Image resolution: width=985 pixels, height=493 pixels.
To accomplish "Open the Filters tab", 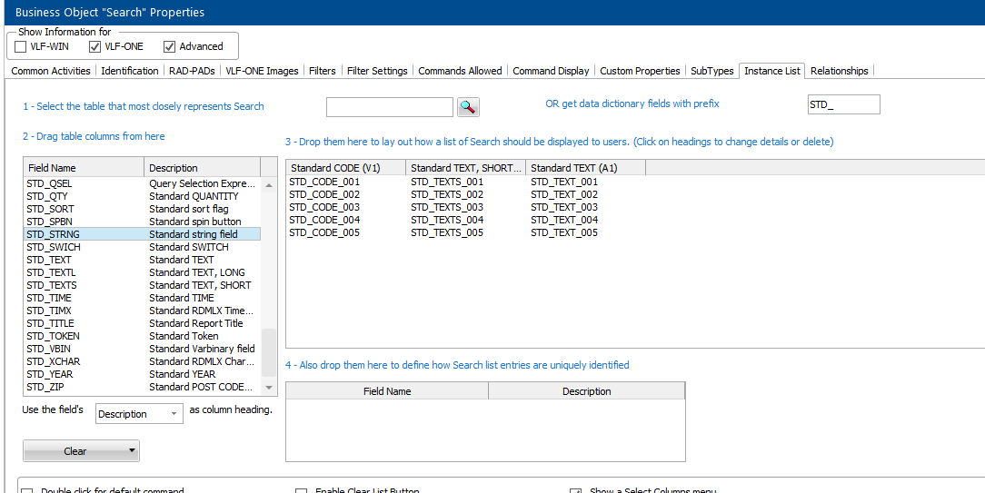I will pyautogui.click(x=323, y=71).
